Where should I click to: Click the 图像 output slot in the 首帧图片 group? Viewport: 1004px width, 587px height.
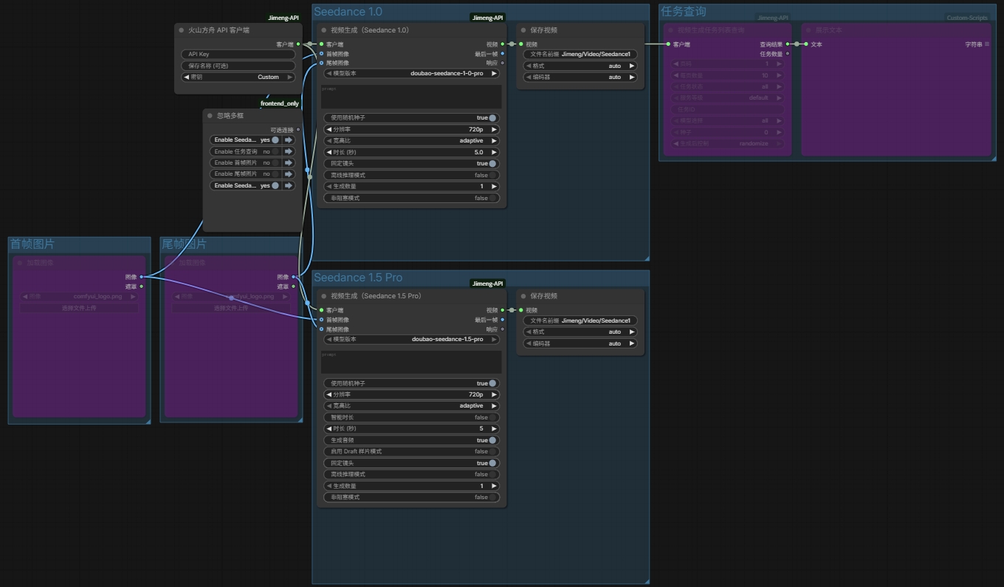click(x=141, y=277)
